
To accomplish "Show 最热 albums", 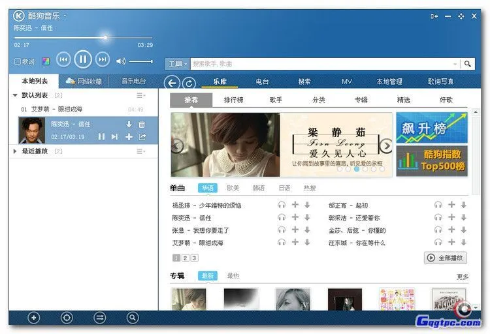I will coord(233,276).
